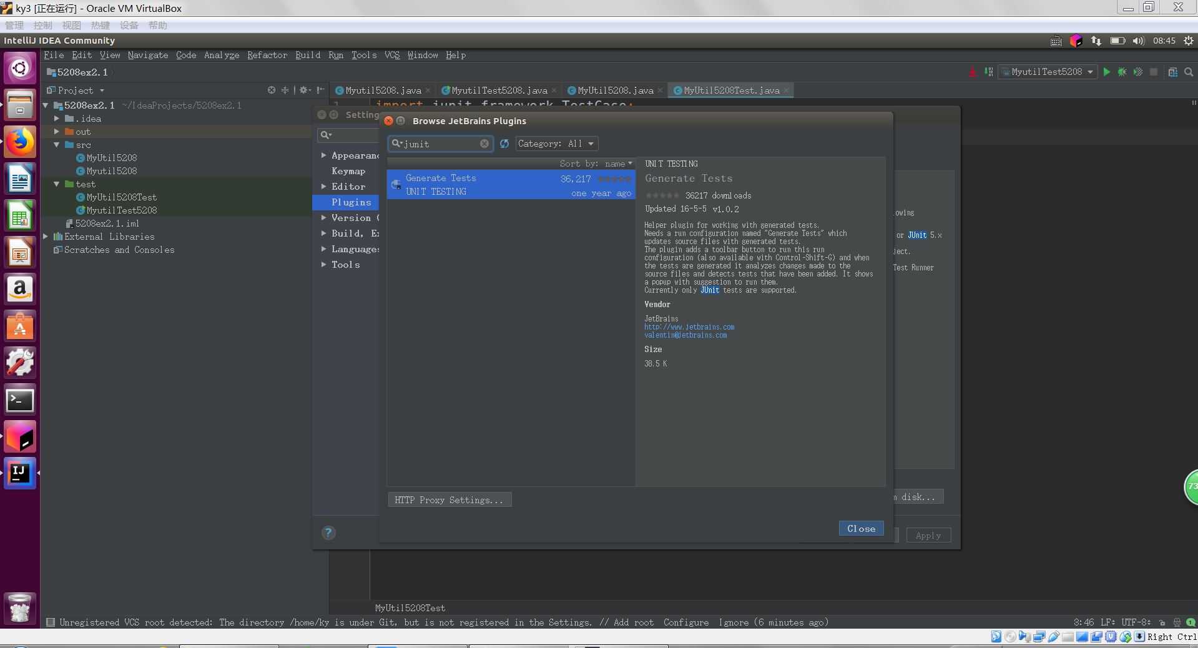Open Terminal from the Ubuntu dock
The height and width of the screenshot is (648, 1198).
pos(20,400)
